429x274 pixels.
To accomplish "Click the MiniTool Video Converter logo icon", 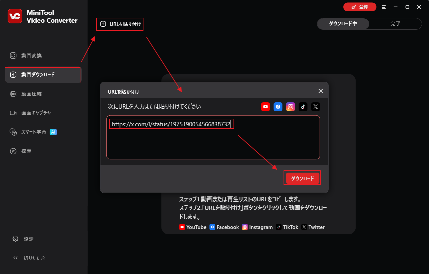I will [x=15, y=16].
